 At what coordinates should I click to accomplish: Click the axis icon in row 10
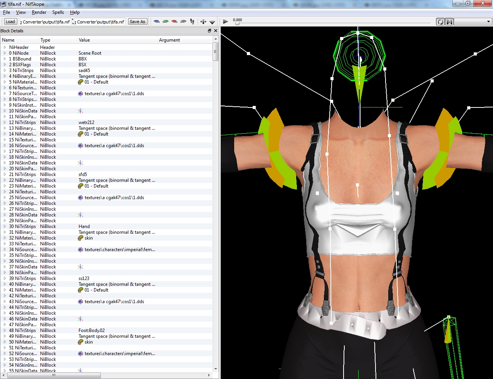coord(80,111)
